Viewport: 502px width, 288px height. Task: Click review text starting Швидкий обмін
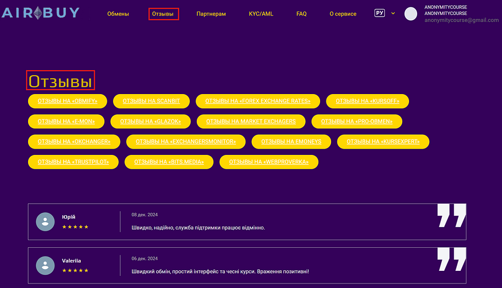click(220, 272)
